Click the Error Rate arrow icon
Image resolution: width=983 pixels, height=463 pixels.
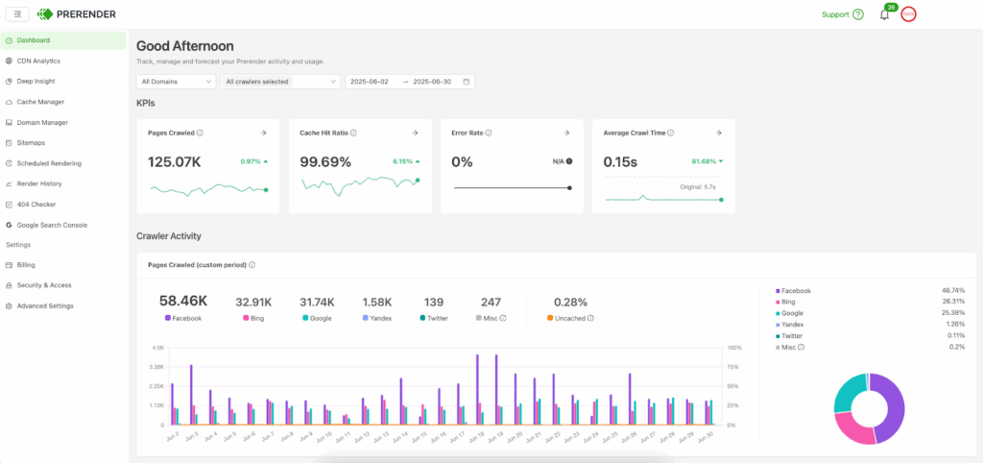click(x=566, y=134)
